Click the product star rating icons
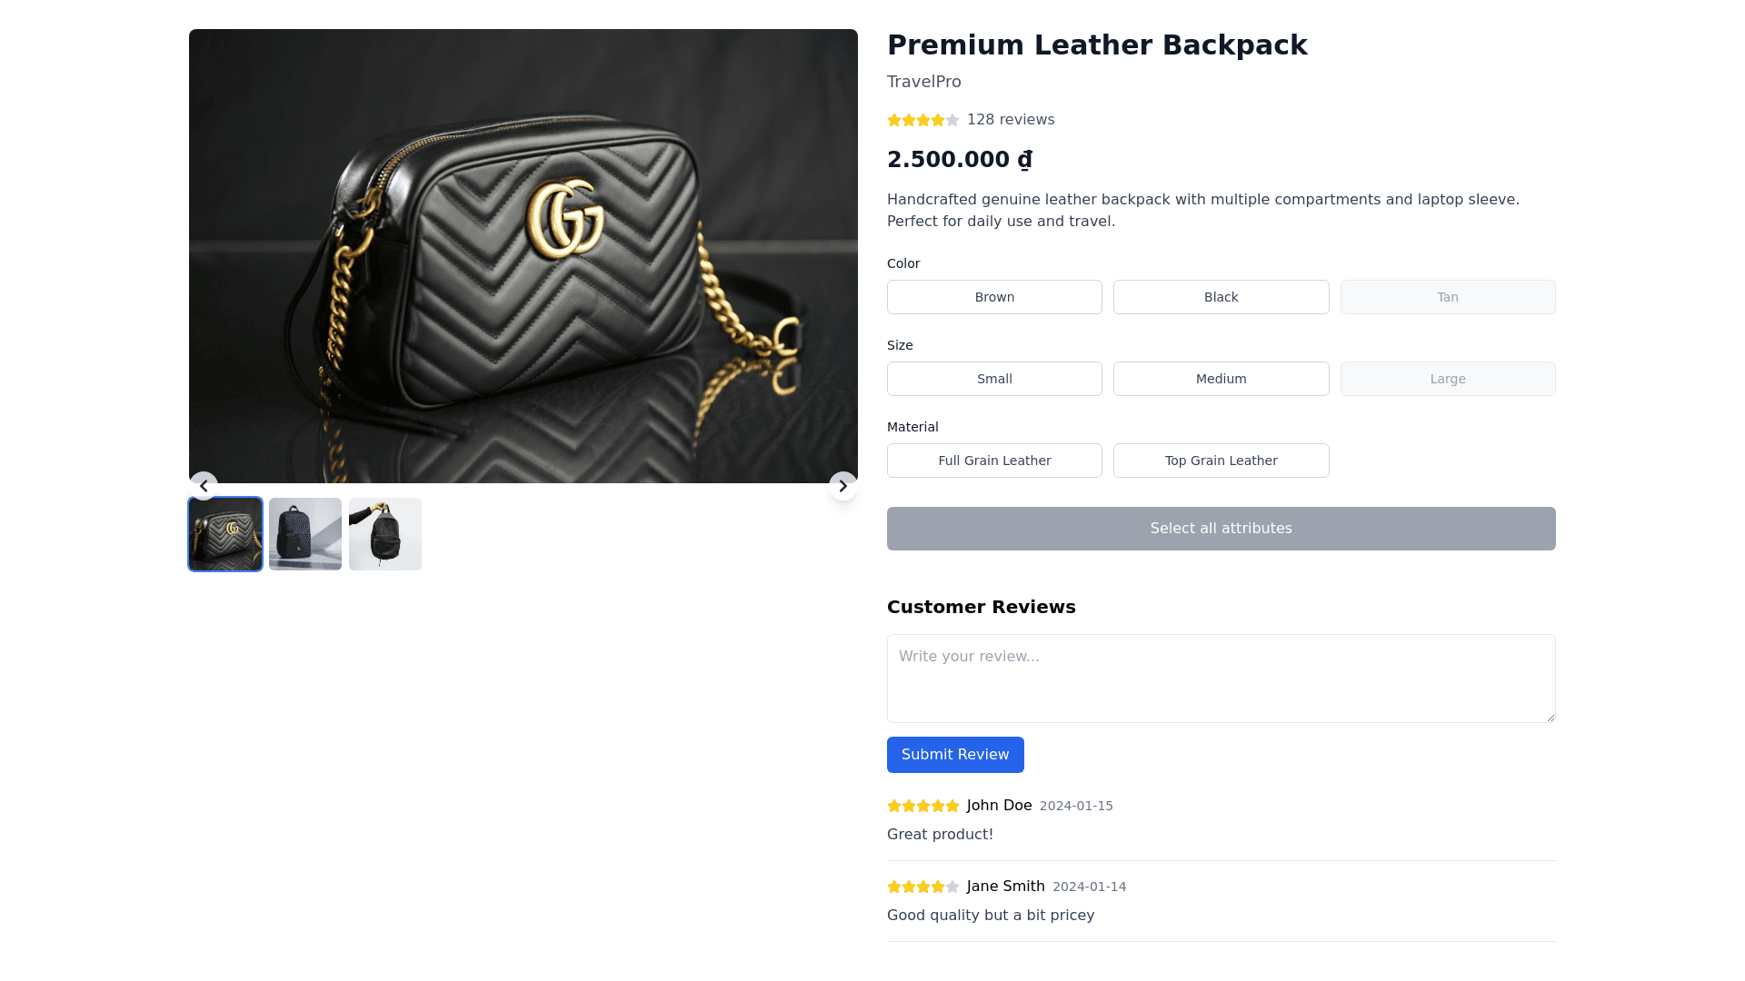The image size is (1745, 981). tap(922, 120)
